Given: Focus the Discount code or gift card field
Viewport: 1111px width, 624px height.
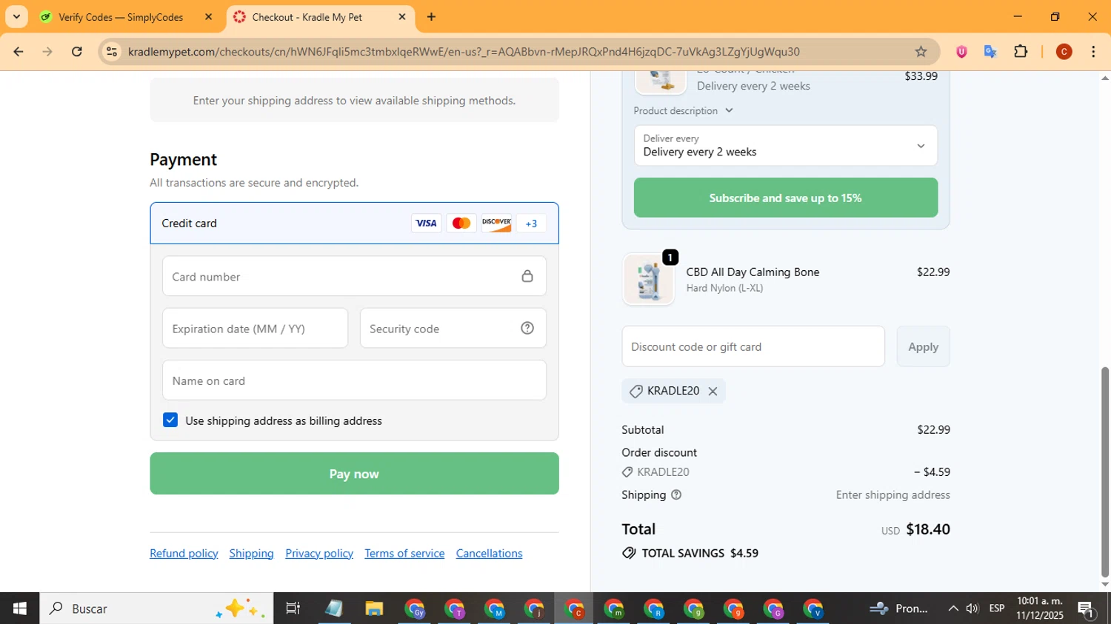Looking at the screenshot, I should pos(753,346).
